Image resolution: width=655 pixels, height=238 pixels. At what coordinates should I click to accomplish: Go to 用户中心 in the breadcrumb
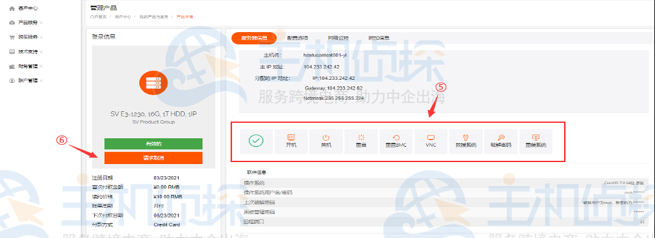pyautogui.click(x=122, y=17)
